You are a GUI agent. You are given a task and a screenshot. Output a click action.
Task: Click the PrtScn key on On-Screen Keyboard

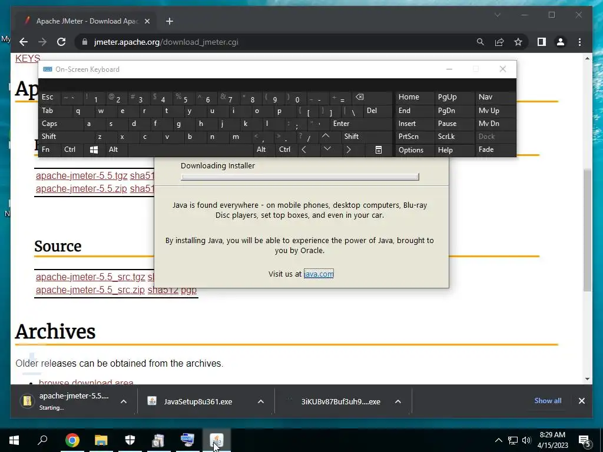pos(415,137)
